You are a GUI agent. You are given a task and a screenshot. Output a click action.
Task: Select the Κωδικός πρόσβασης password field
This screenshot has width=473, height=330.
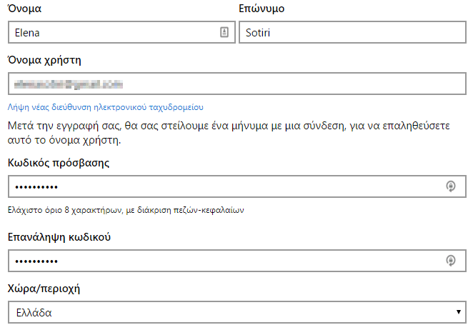pos(237,186)
